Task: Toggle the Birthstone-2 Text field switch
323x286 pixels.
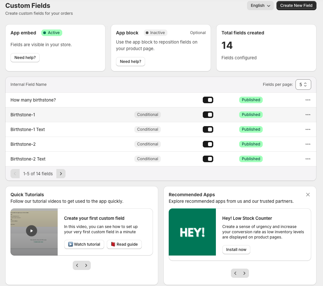Action: (208, 159)
